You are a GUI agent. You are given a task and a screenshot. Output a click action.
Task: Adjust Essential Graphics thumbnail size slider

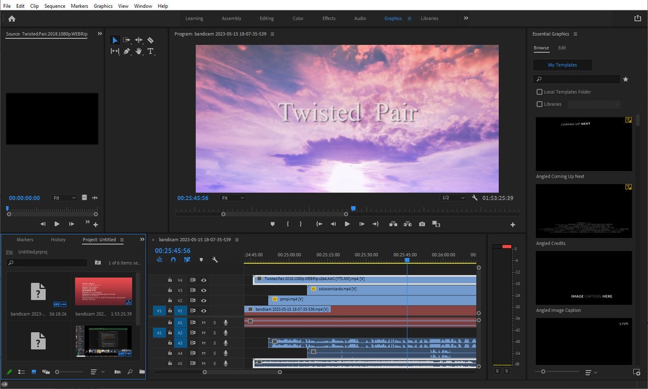[543, 372]
